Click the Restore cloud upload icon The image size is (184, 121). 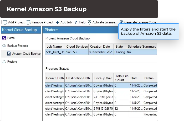click(x=4, y=62)
